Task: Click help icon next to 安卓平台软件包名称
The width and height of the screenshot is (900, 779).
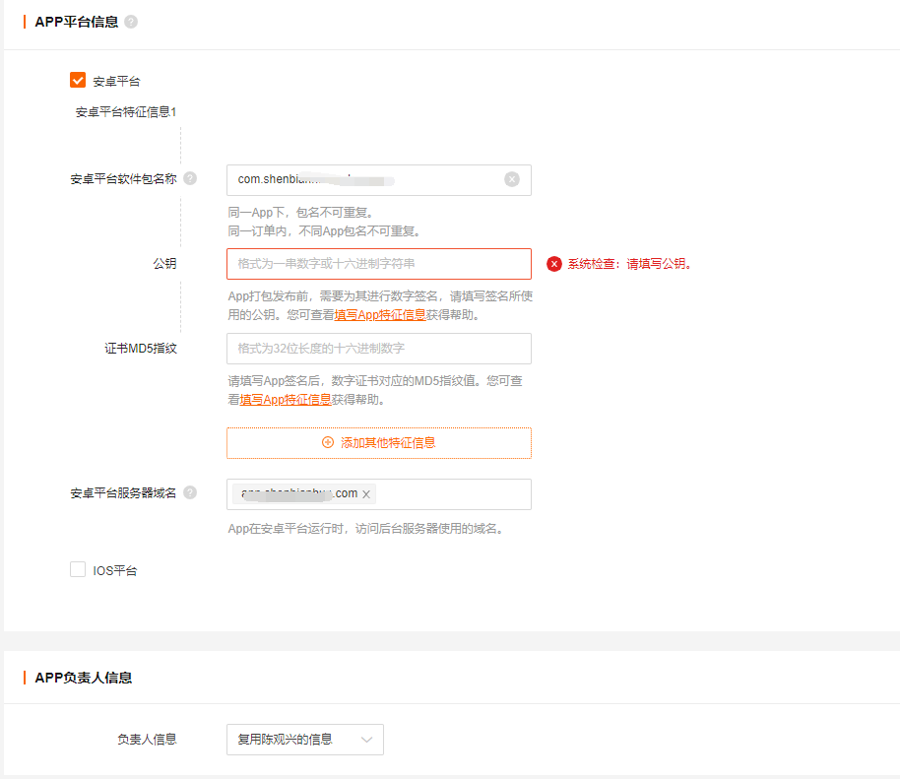Action: click(190, 178)
